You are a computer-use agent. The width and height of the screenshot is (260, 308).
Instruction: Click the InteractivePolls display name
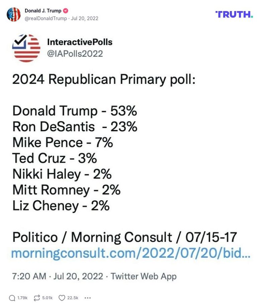pyautogui.click(x=79, y=42)
